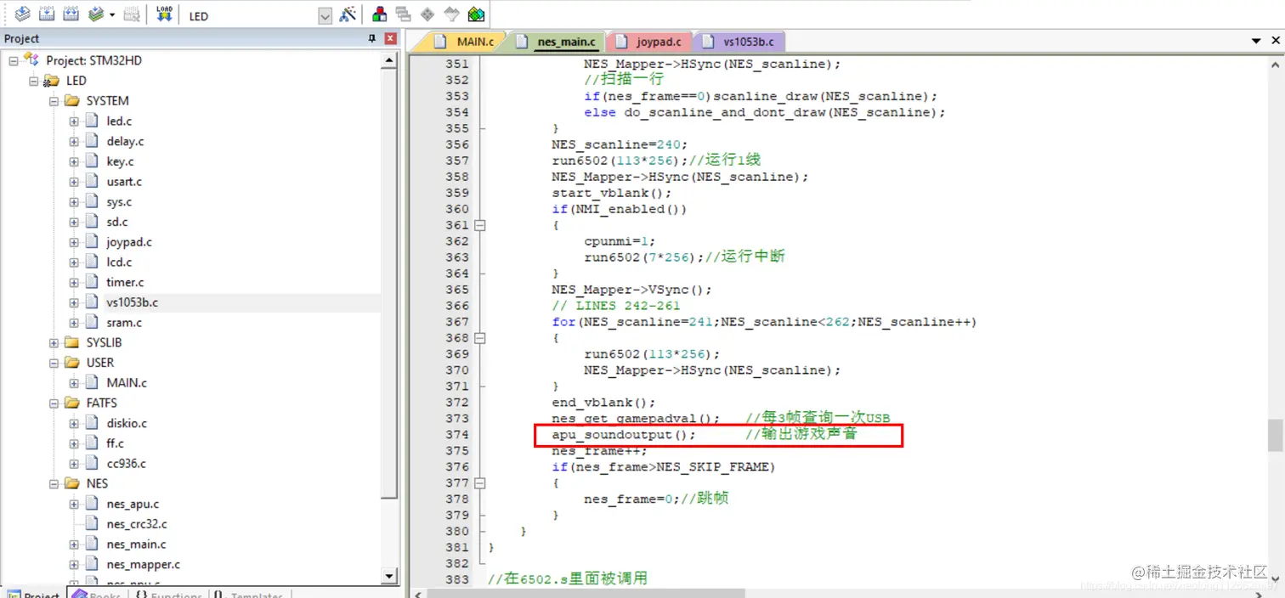Viewport: 1285px width, 598px height.
Task: Click the editor vertical scrollbar thumb
Action: pos(1276,435)
